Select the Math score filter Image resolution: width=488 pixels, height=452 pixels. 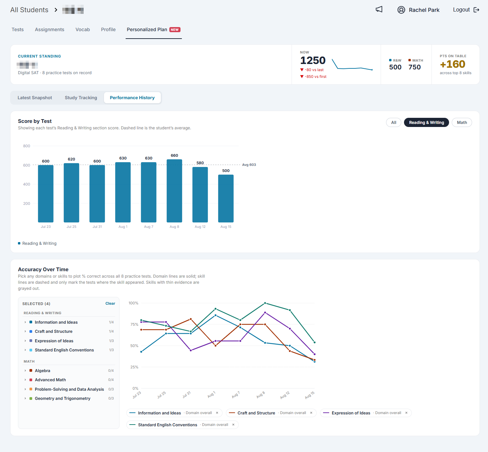tap(462, 123)
